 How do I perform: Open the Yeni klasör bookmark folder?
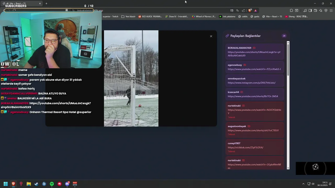pos(129,16)
